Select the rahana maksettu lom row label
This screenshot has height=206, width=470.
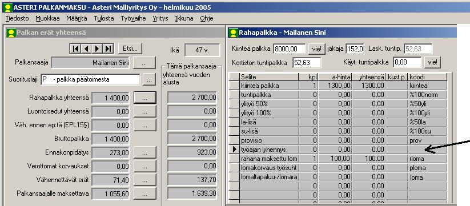[270, 159]
